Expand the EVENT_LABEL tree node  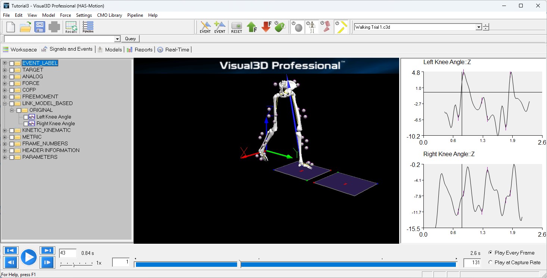tap(5, 63)
